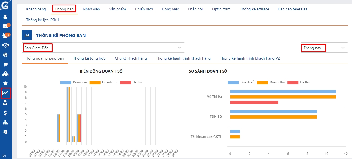Click the dollar sign finance icon
This screenshot has height=159, width=352.
coord(5,113)
